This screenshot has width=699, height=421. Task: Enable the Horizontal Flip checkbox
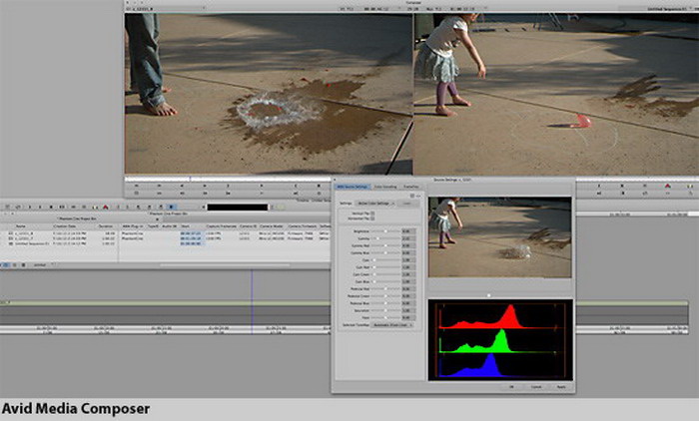point(371,220)
